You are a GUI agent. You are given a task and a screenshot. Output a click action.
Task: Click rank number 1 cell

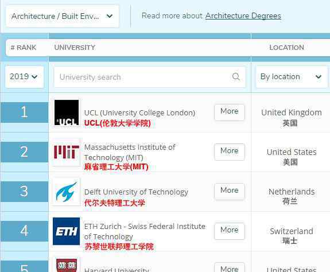(x=25, y=112)
